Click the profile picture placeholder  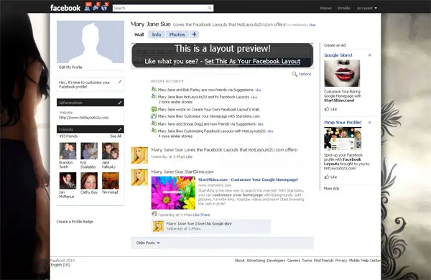coord(91,42)
